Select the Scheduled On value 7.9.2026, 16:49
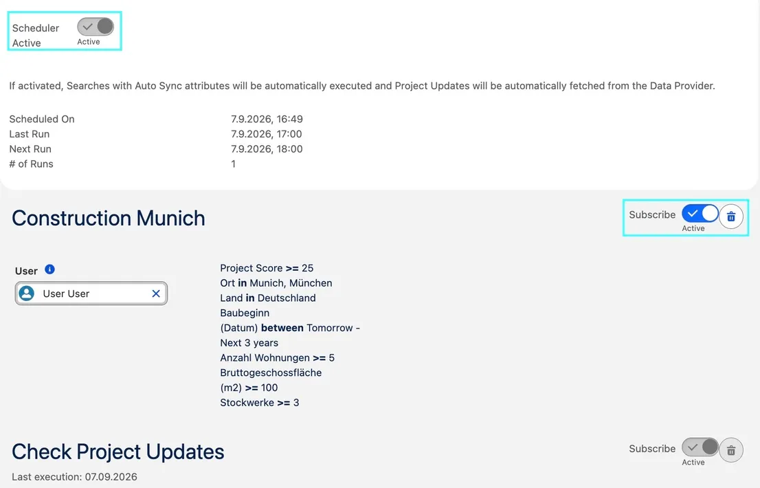The image size is (760, 488). 267,119
